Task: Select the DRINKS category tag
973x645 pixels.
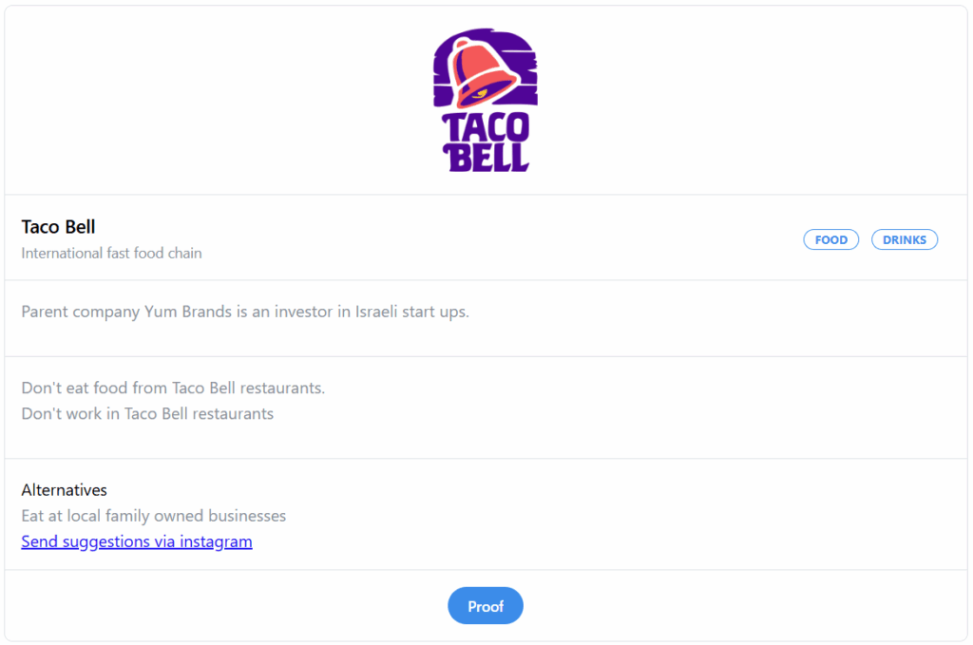Action: click(905, 239)
